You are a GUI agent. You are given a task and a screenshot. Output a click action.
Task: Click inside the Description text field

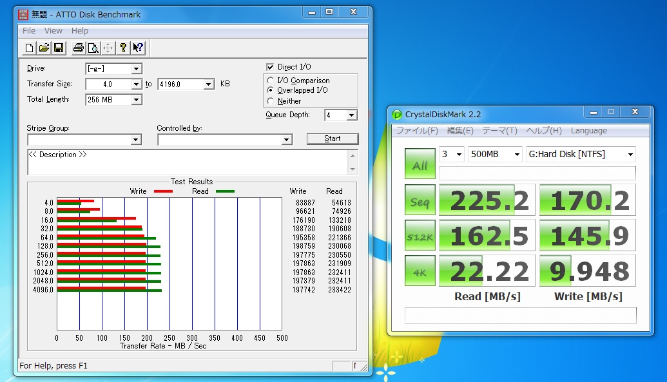click(187, 162)
